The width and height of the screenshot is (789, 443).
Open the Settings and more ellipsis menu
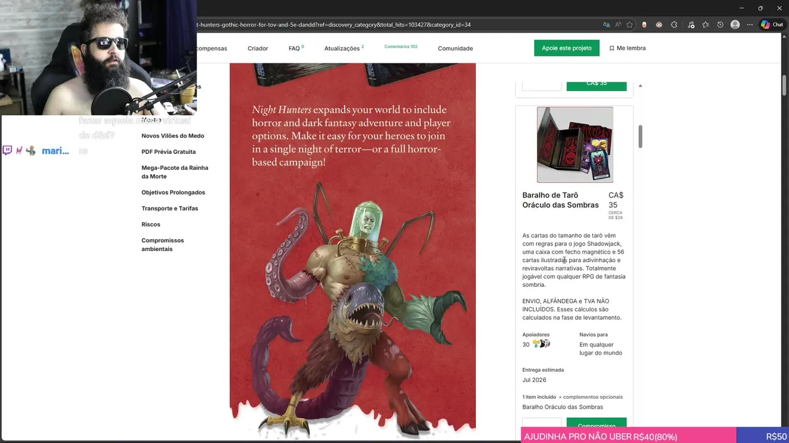click(750, 25)
